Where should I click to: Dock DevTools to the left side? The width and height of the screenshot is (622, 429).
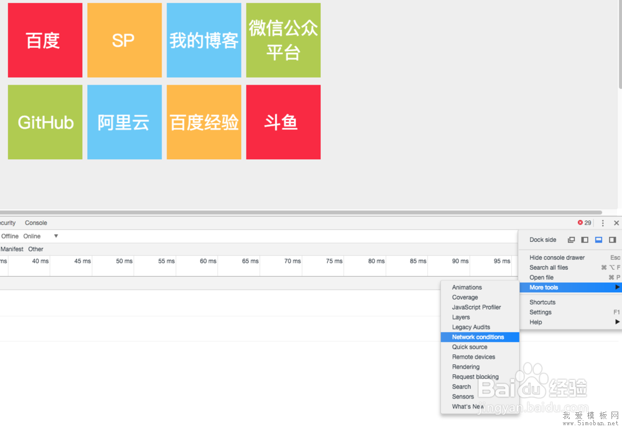click(585, 240)
